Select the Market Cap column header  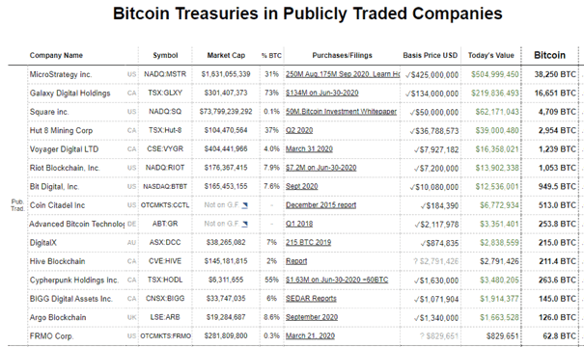226,55
